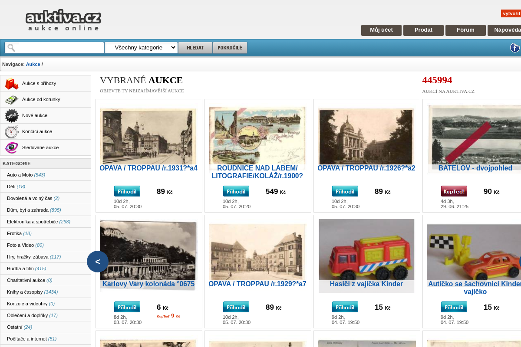Open Hasiči z vajíčka Kinder title link
521x347 pixels.
[x=366, y=284]
